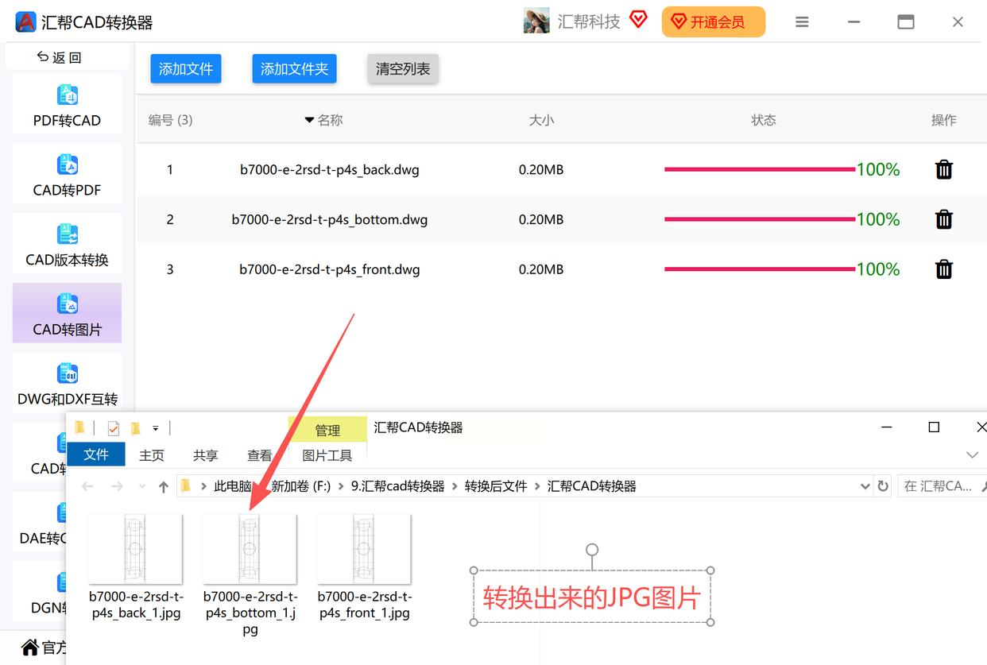
Task: Expand the Explorer ribbon chevron
Action: click(972, 455)
